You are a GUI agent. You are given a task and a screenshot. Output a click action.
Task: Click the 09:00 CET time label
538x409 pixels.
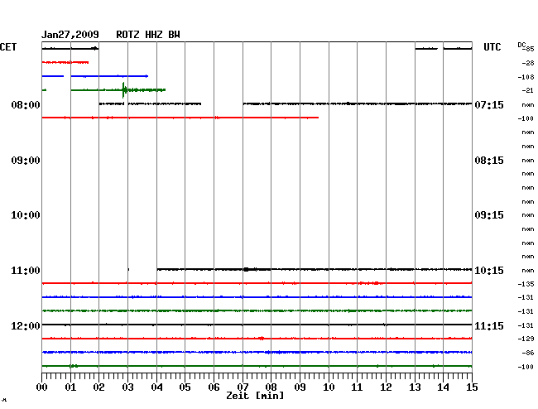[26, 161]
